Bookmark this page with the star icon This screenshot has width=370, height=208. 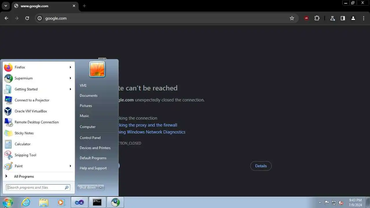292,18
